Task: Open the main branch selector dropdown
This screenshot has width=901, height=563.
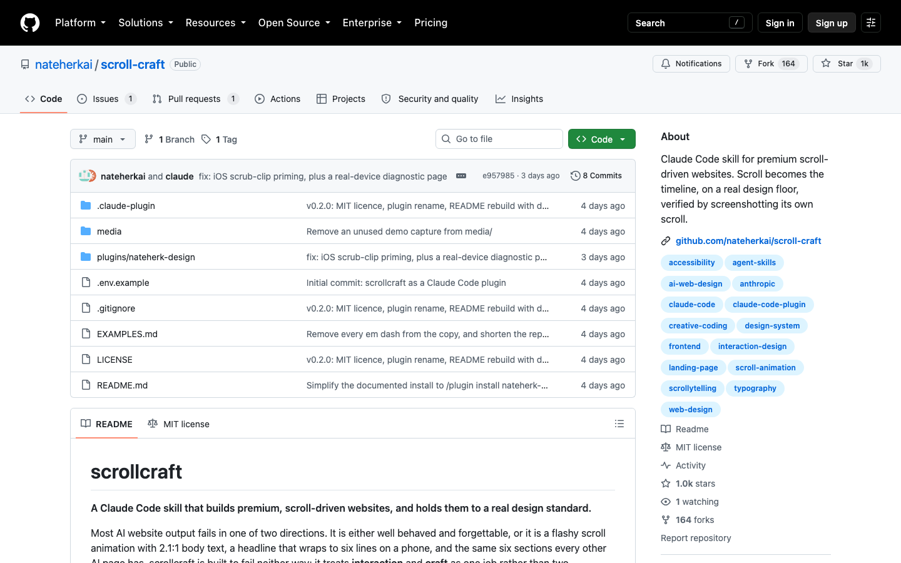Action: (x=103, y=139)
